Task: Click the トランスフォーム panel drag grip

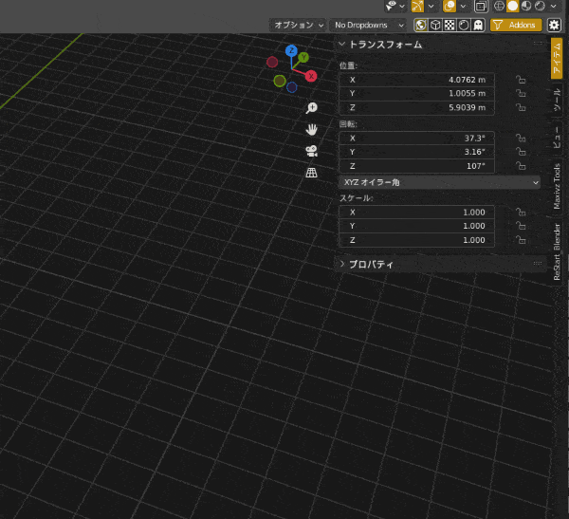Action: 538,44
